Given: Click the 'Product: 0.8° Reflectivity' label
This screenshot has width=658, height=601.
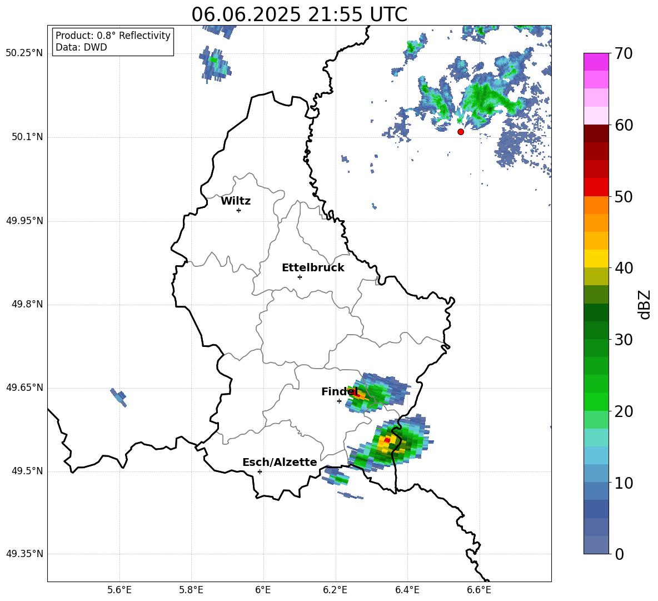Looking at the screenshot, I should click(113, 35).
